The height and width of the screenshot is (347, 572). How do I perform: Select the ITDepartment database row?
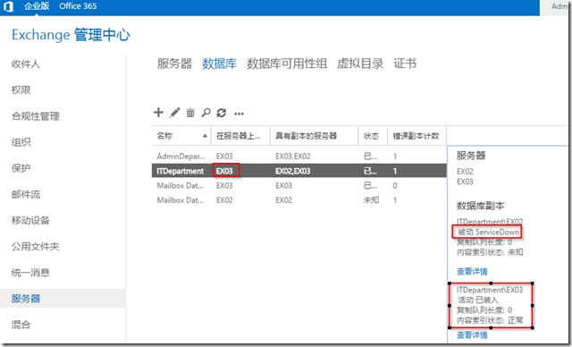(299, 171)
